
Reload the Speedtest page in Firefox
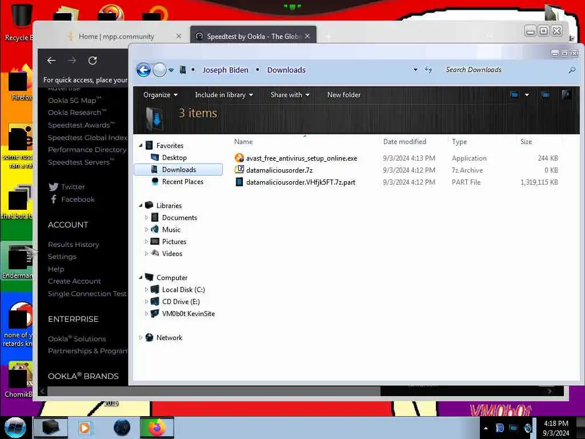93,61
